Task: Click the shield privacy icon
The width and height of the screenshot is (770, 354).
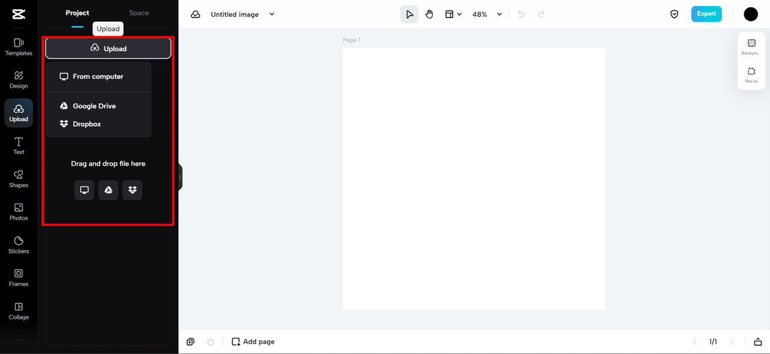Action: click(x=674, y=14)
